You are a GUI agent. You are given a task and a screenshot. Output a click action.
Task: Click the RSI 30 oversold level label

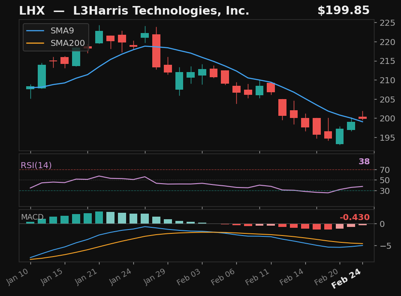[x=385, y=191]
